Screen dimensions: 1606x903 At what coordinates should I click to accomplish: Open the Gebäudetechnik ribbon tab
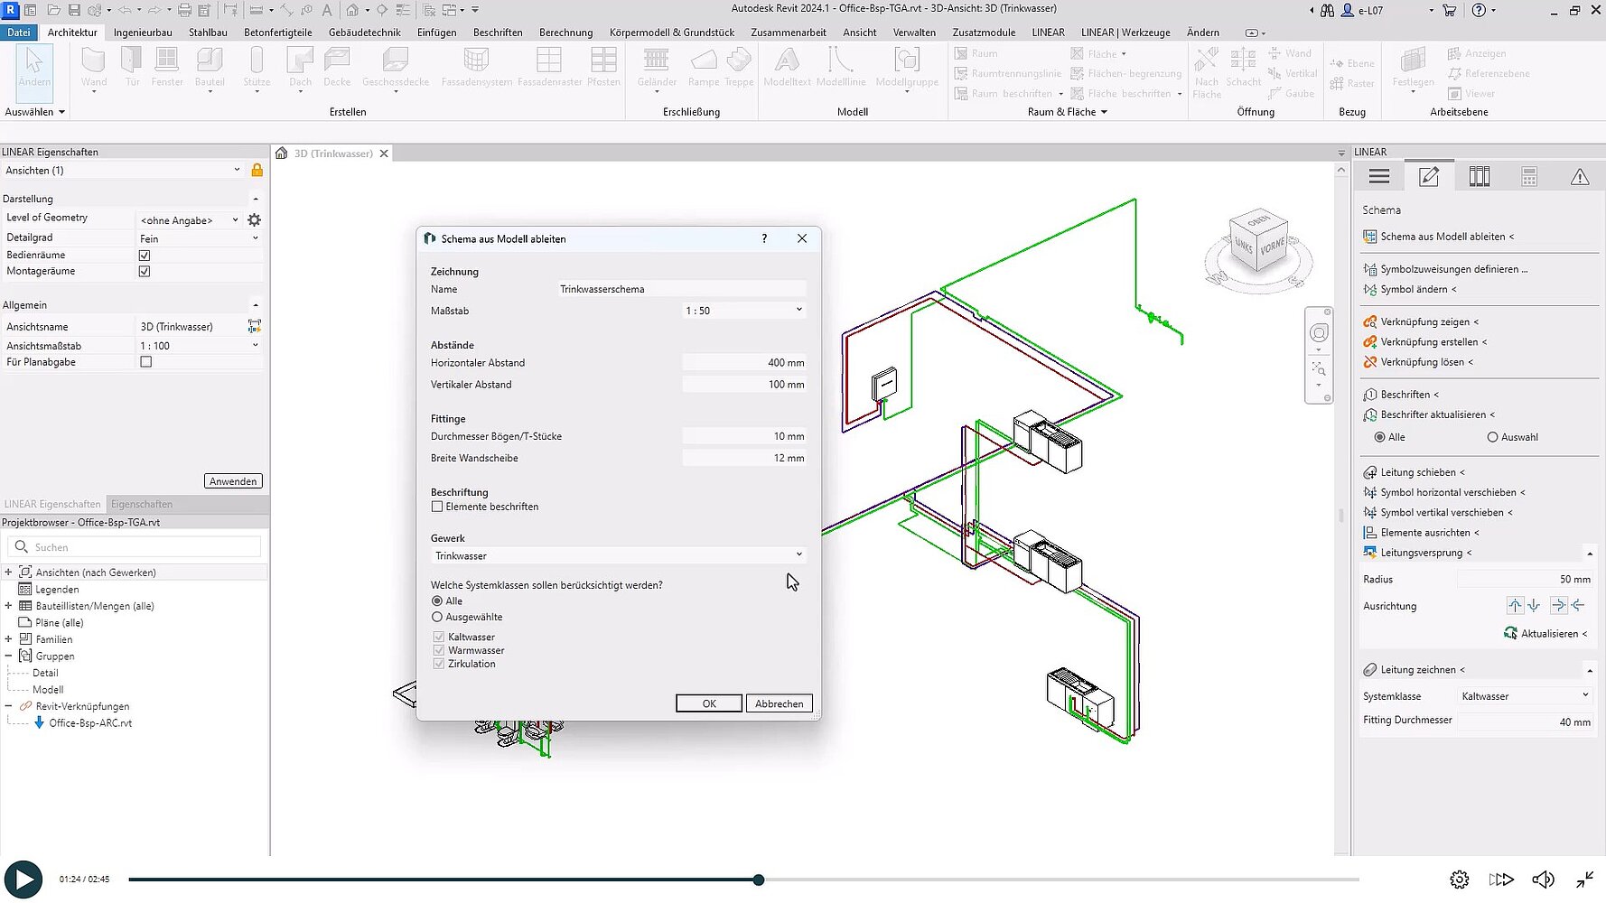click(364, 33)
